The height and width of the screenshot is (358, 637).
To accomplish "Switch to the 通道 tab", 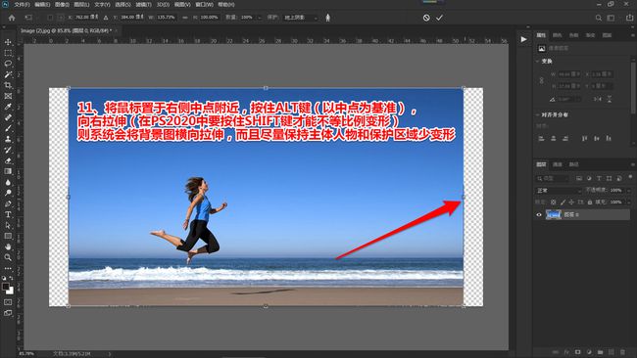I will 557,164.
